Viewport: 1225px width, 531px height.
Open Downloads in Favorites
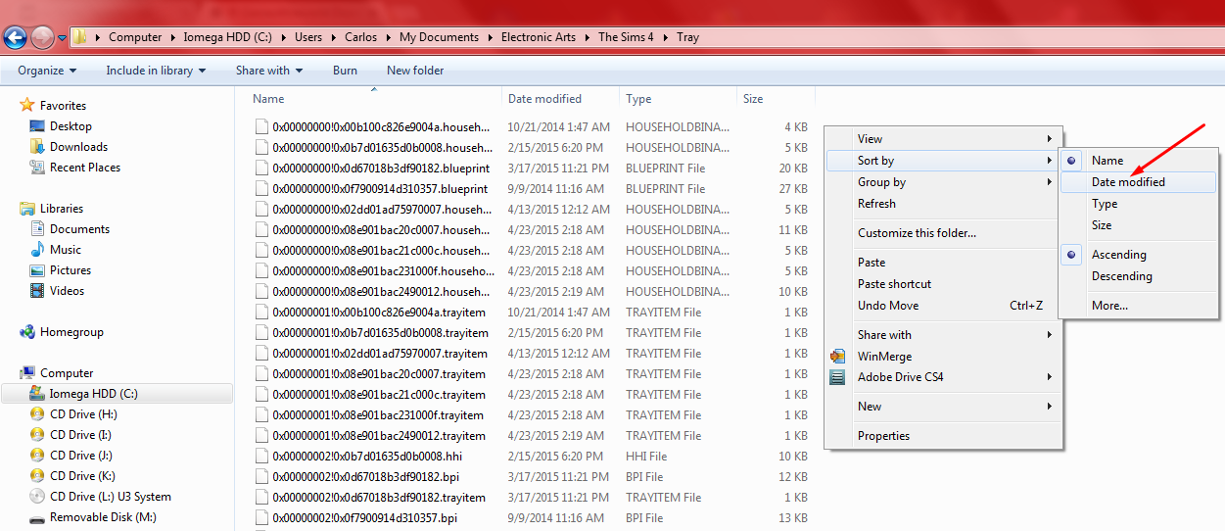tap(78, 147)
